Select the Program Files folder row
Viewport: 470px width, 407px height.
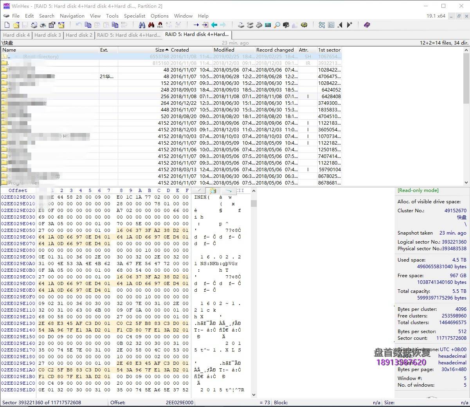click(171, 183)
